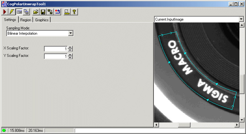The height and width of the screenshot is (134, 246).
Task: Click the Sampling Mode label
Action: (x=18, y=28)
